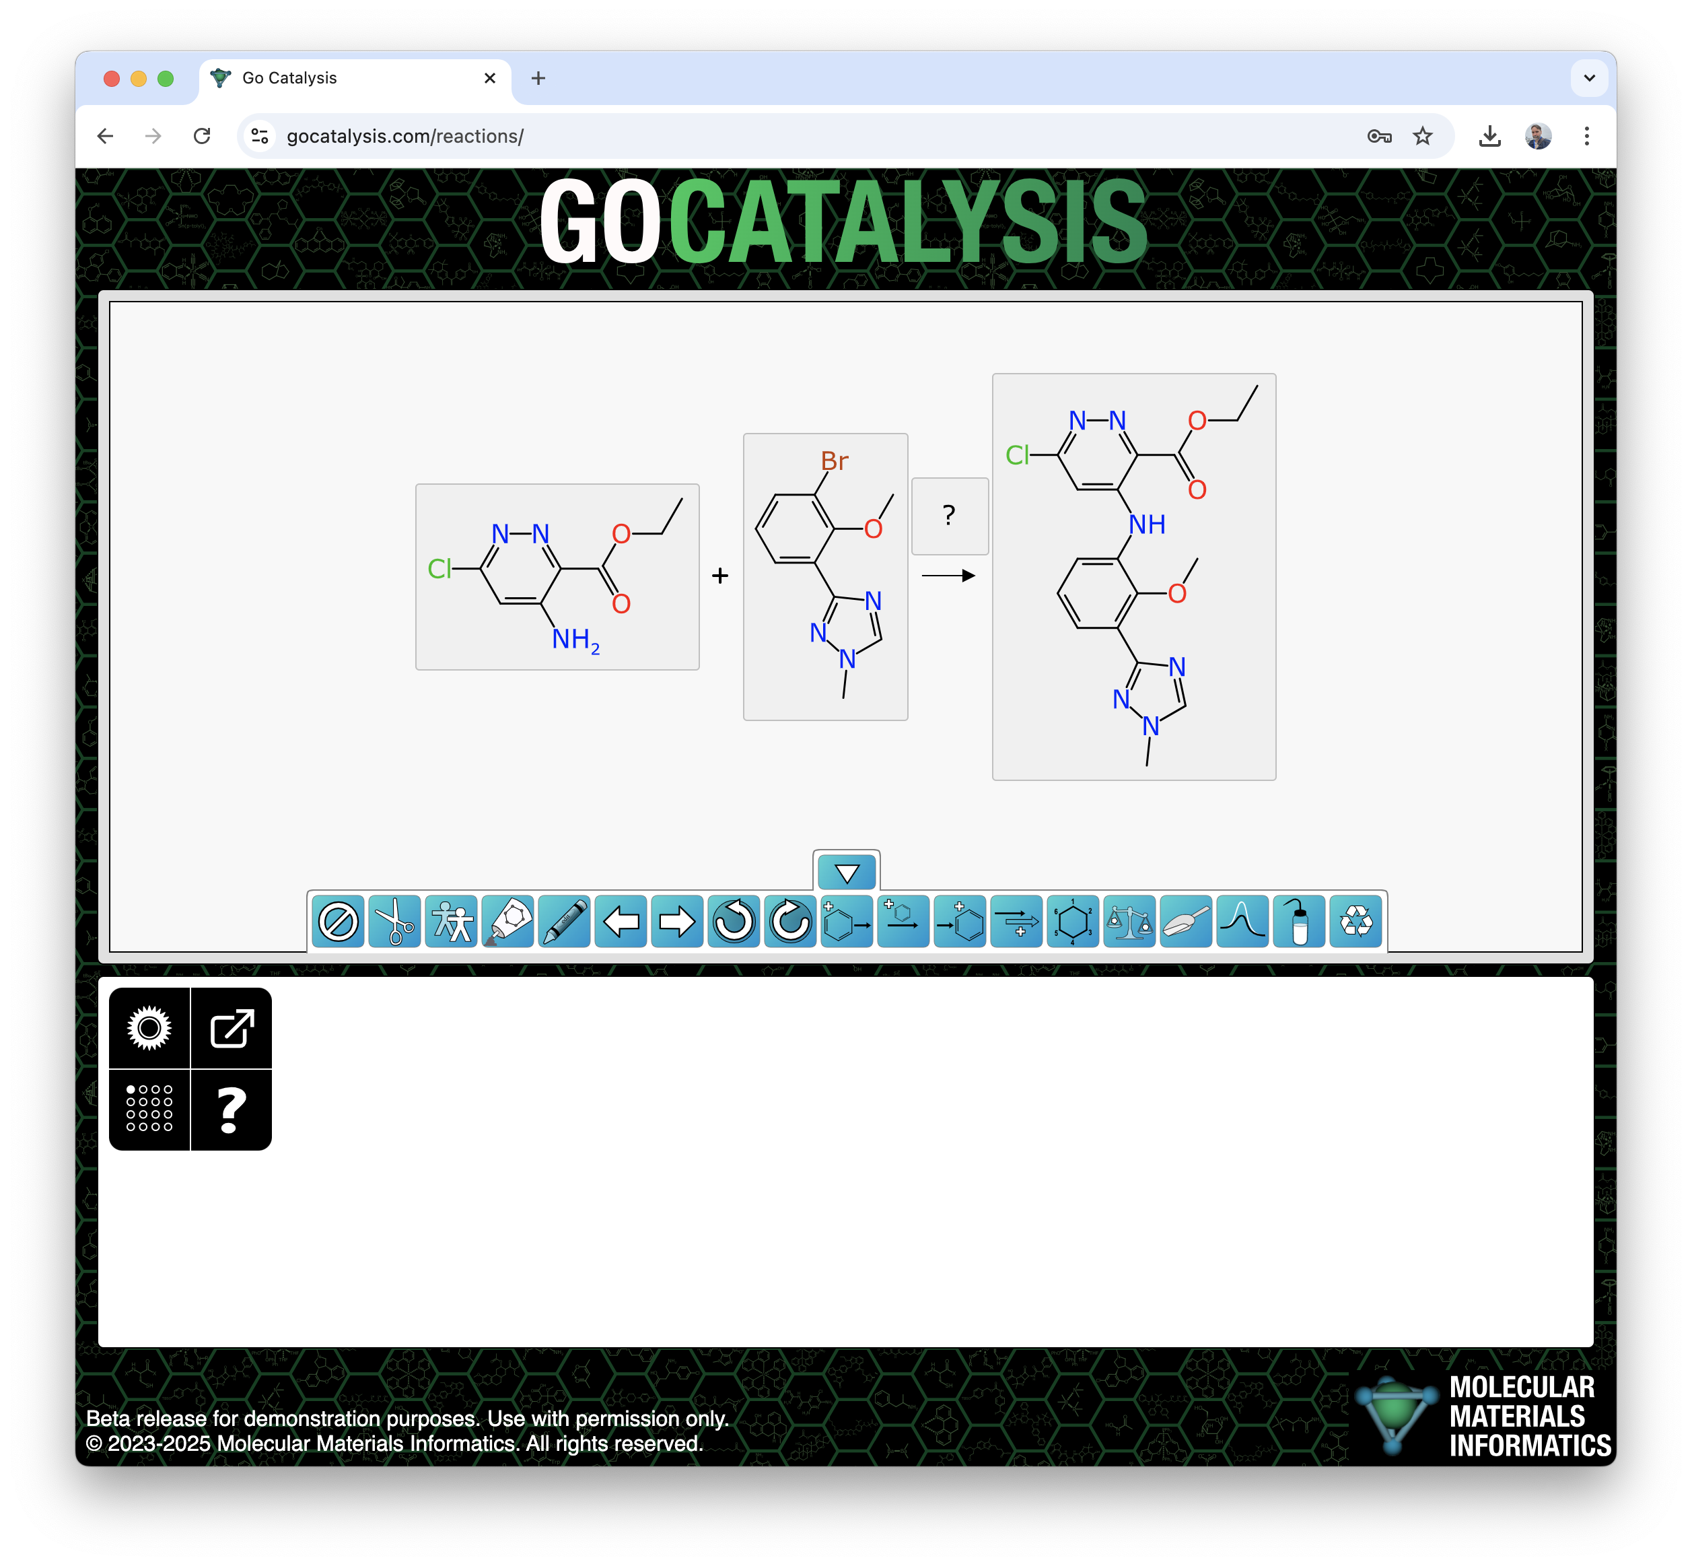The height and width of the screenshot is (1566, 1692).
Task: Open a new browser tab
Action: pos(538,78)
